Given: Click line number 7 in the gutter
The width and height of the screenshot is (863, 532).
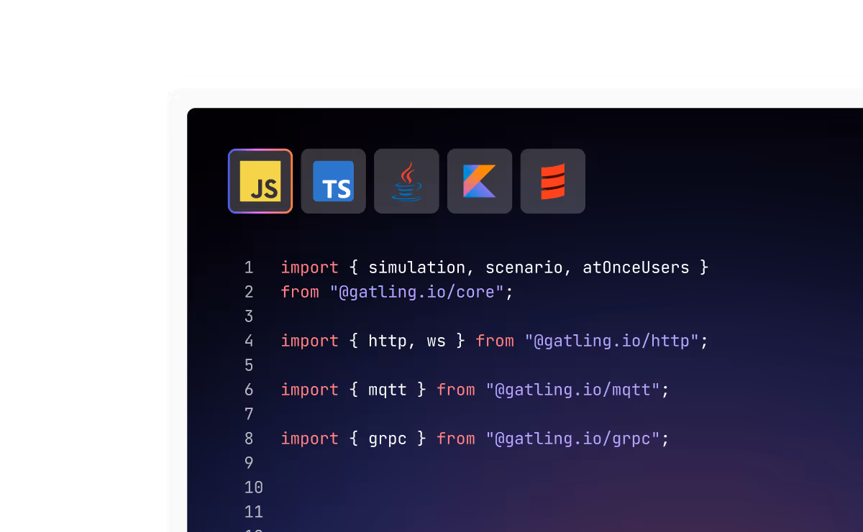Looking at the screenshot, I should coord(249,414).
